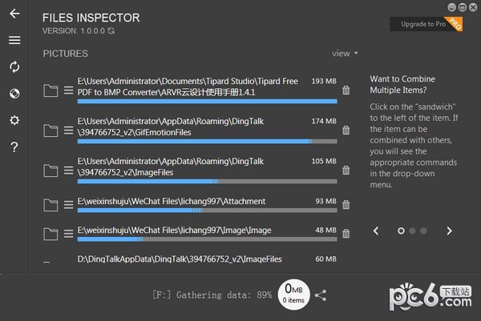Open sandwich menu for ImageFiles 105 MB item
This screenshot has height=321, width=481.
69,171
